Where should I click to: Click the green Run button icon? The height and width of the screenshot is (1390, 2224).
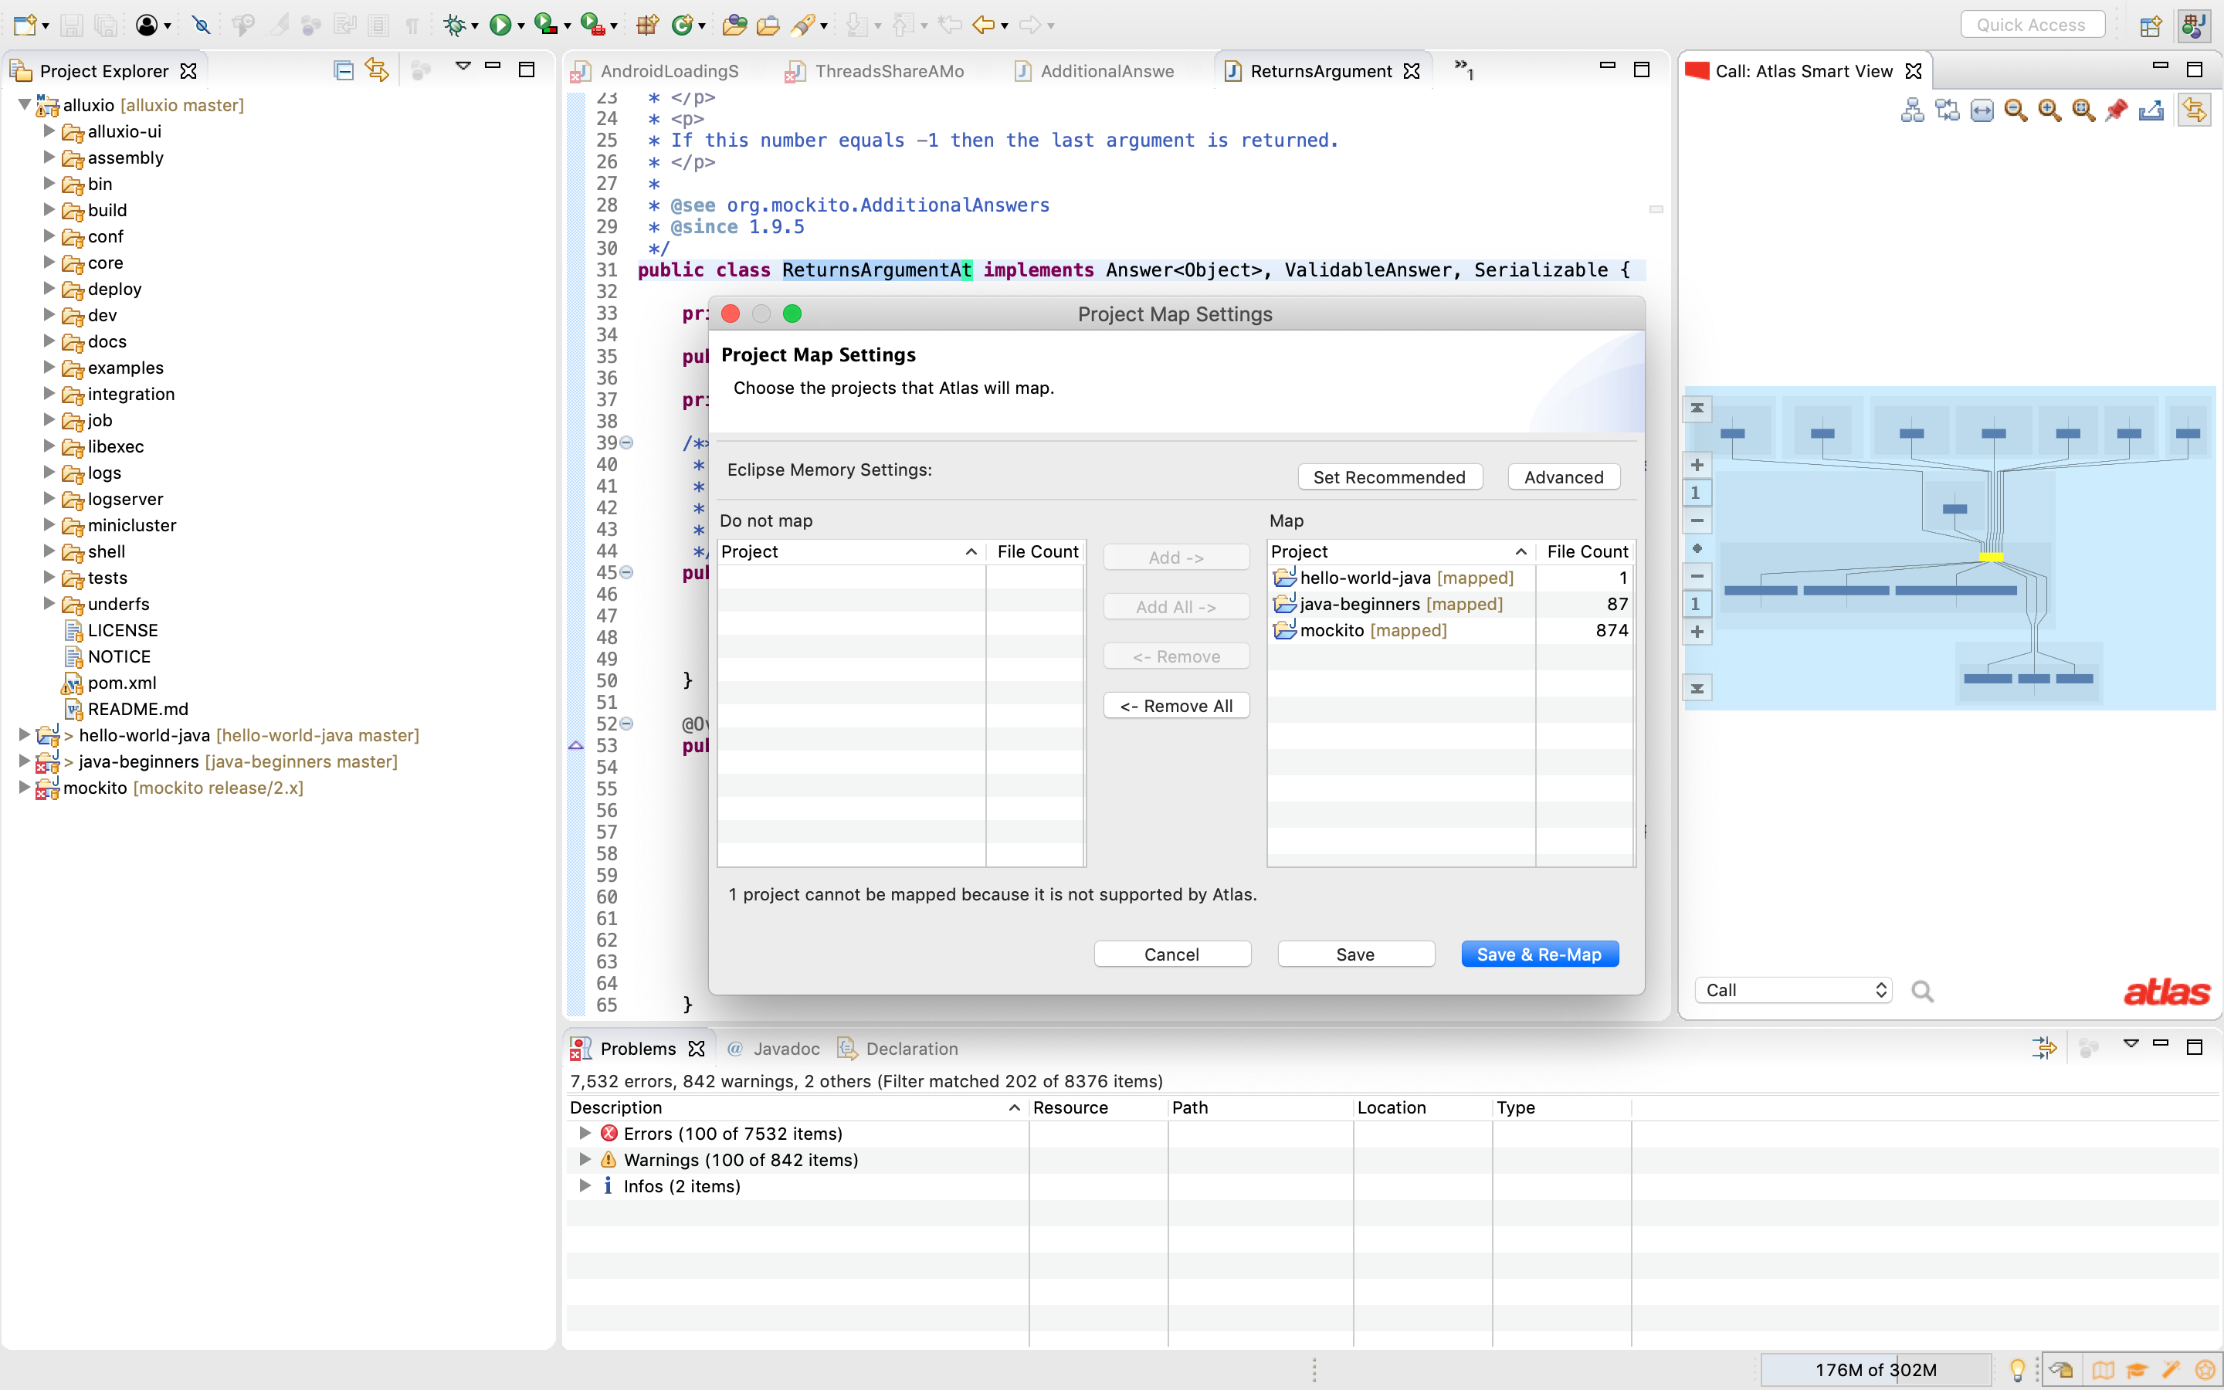click(500, 25)
